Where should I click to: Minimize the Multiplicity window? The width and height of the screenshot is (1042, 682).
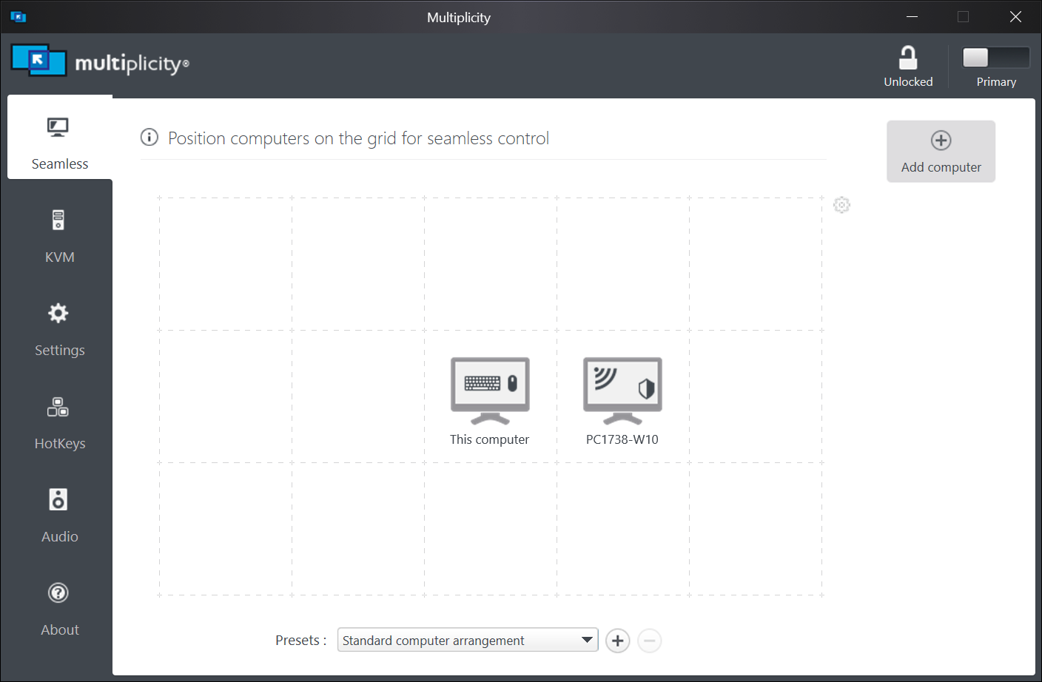[912, 17]
